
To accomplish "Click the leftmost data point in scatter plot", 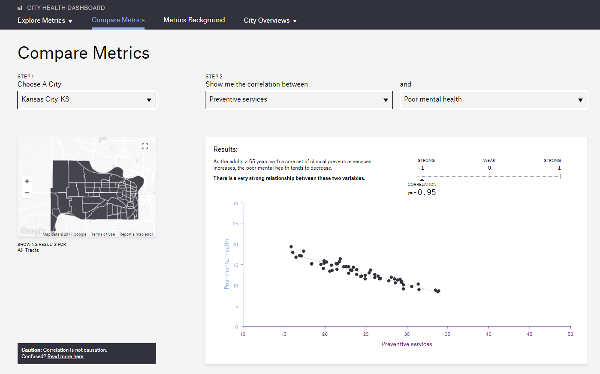I will 291,247.
